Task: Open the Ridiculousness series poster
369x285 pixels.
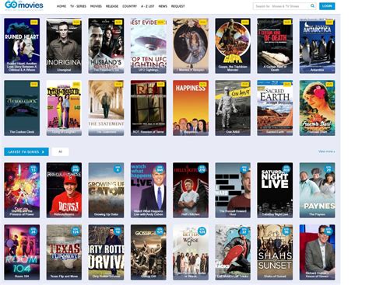Action: click(64, 190)
